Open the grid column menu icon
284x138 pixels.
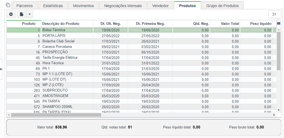point(279,23)
